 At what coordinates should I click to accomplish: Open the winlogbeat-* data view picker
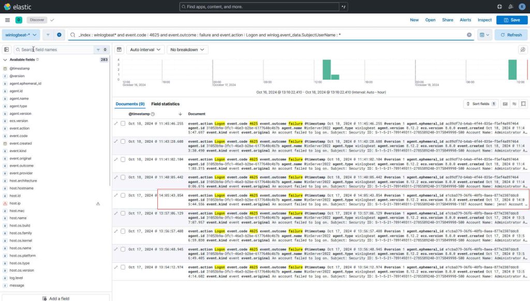21,35
